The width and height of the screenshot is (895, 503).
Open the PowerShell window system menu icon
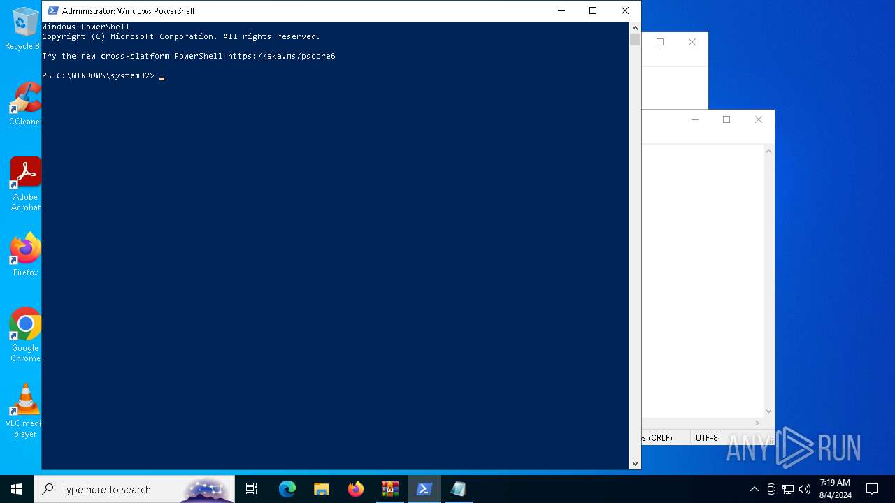click(52, 10)
